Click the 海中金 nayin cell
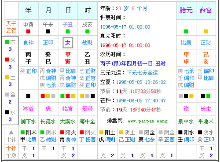This screenshot has height=162, width=220. 88,121
